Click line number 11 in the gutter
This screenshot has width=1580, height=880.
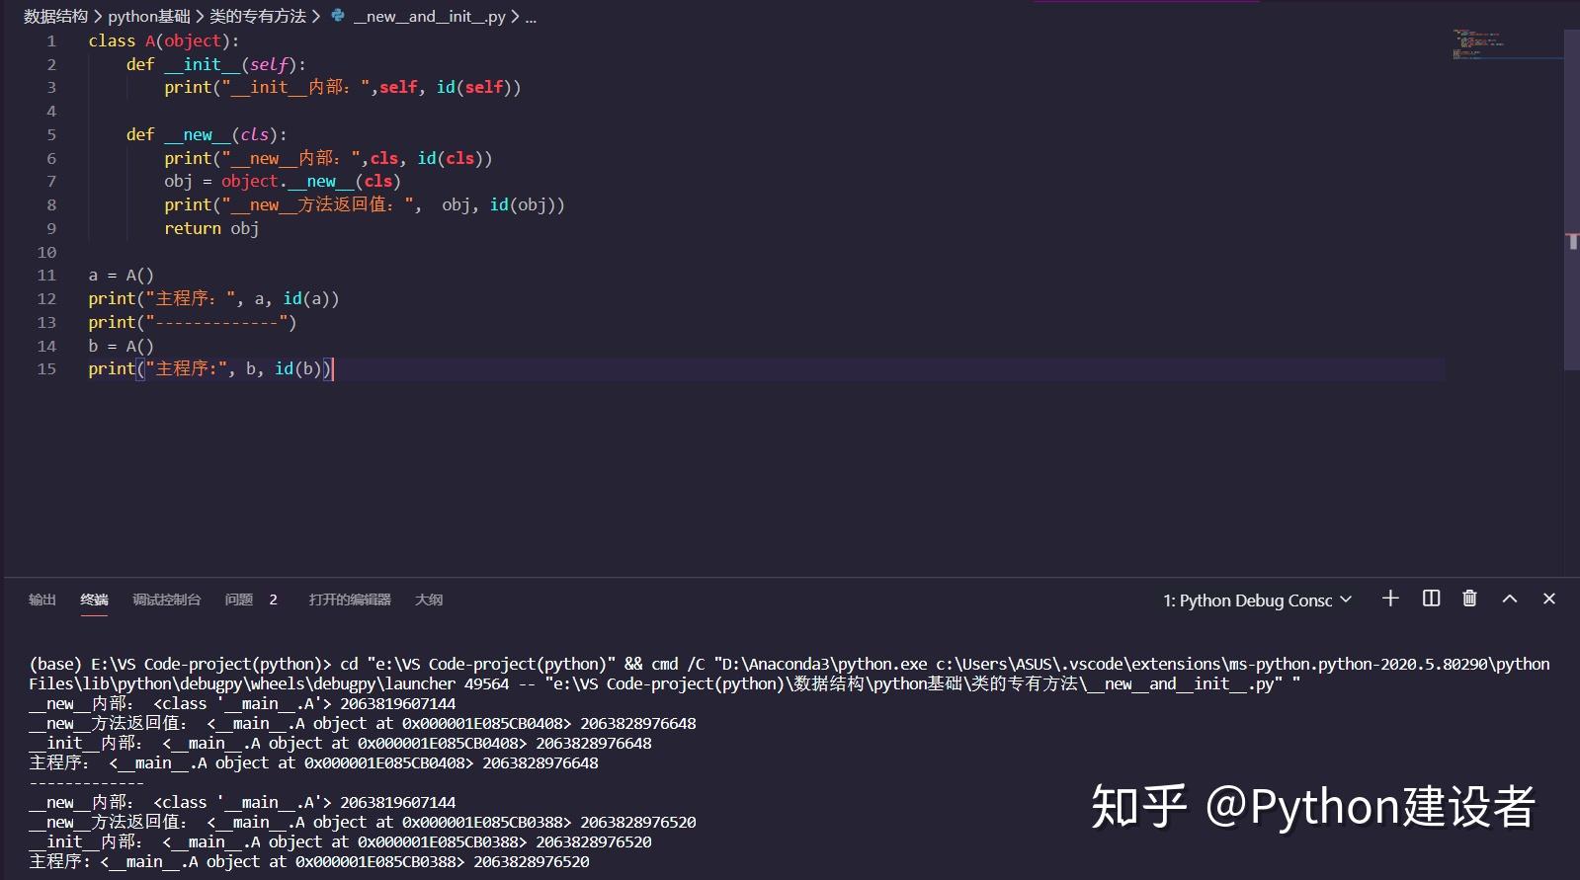[x=46, y=275]
